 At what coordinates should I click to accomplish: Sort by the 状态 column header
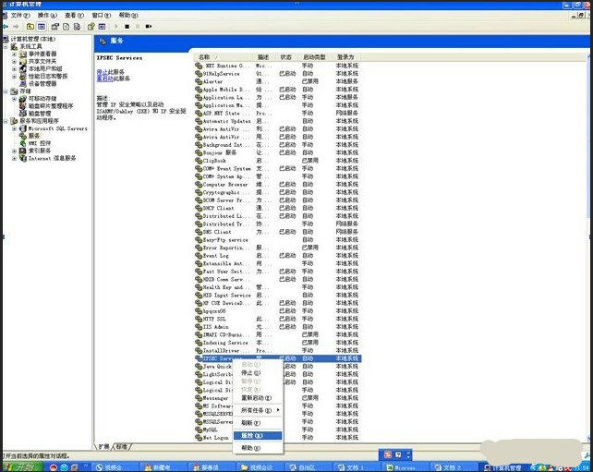point(286,57)
